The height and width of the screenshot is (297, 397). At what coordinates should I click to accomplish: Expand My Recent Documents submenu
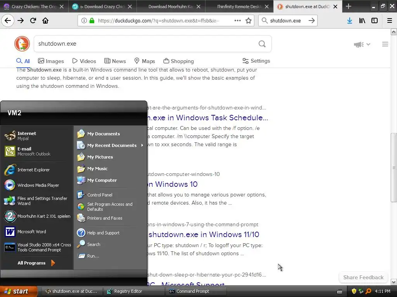coord(110,145)
